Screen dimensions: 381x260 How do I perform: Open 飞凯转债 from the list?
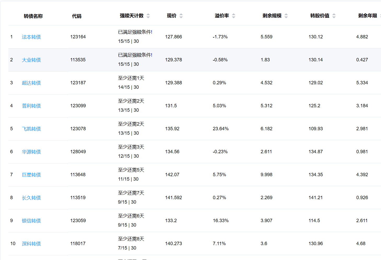point(31,129)
